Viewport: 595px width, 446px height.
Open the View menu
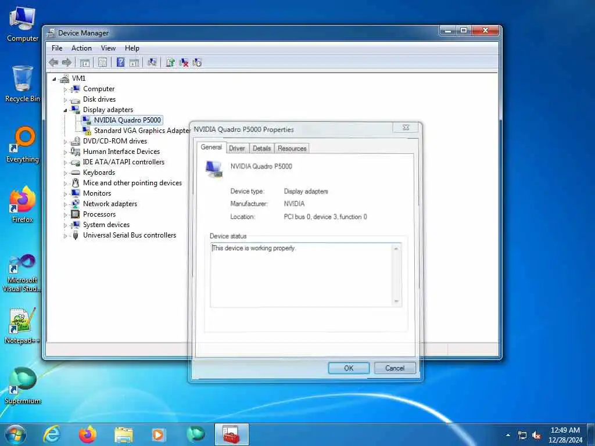[x=108, y=48]
